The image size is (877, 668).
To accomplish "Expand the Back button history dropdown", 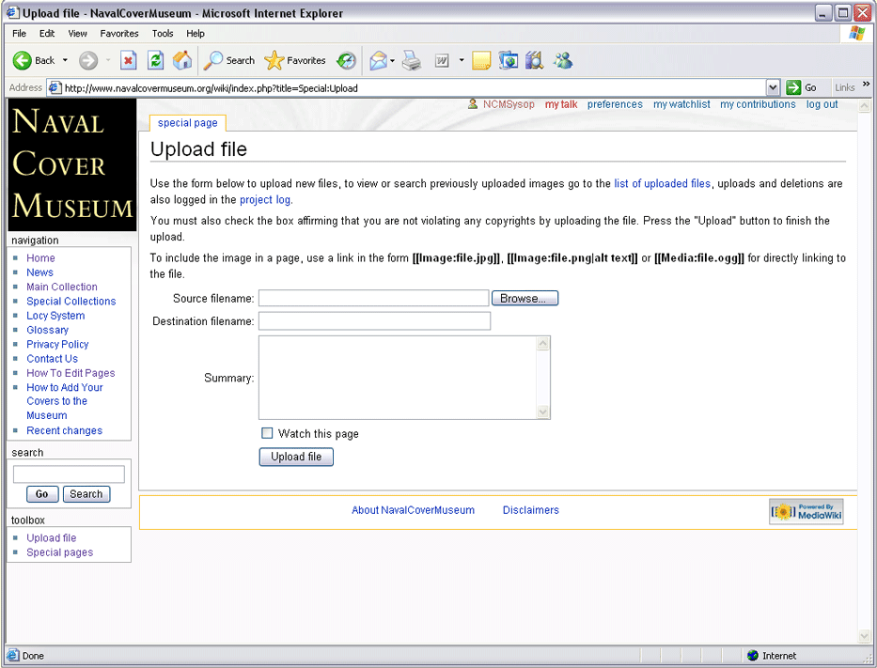I will click(x=65, y=61).
